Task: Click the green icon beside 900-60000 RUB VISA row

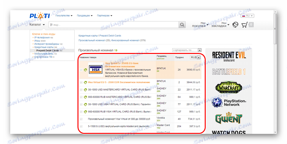Action: point(85,112)
